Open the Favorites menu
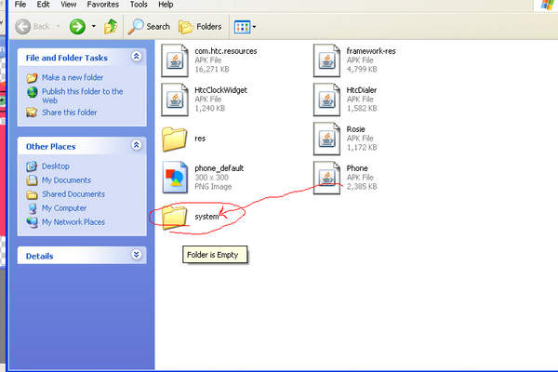 (103, 5)
